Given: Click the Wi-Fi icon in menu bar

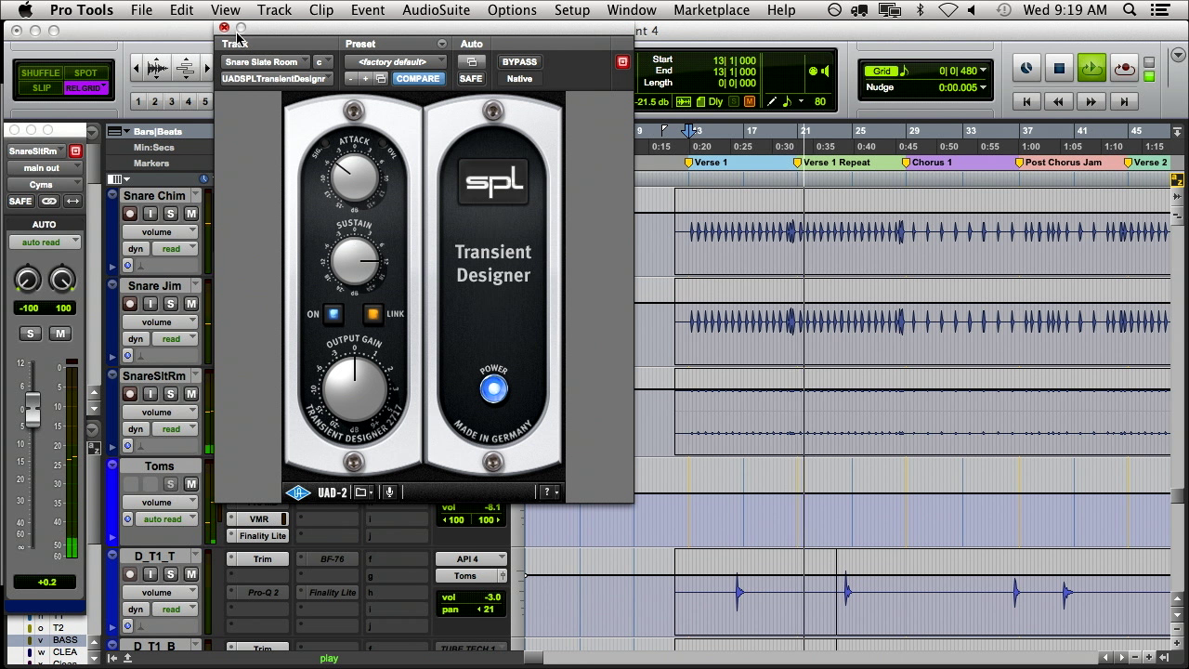Looking at the screenshot, I should click(947, 10).
